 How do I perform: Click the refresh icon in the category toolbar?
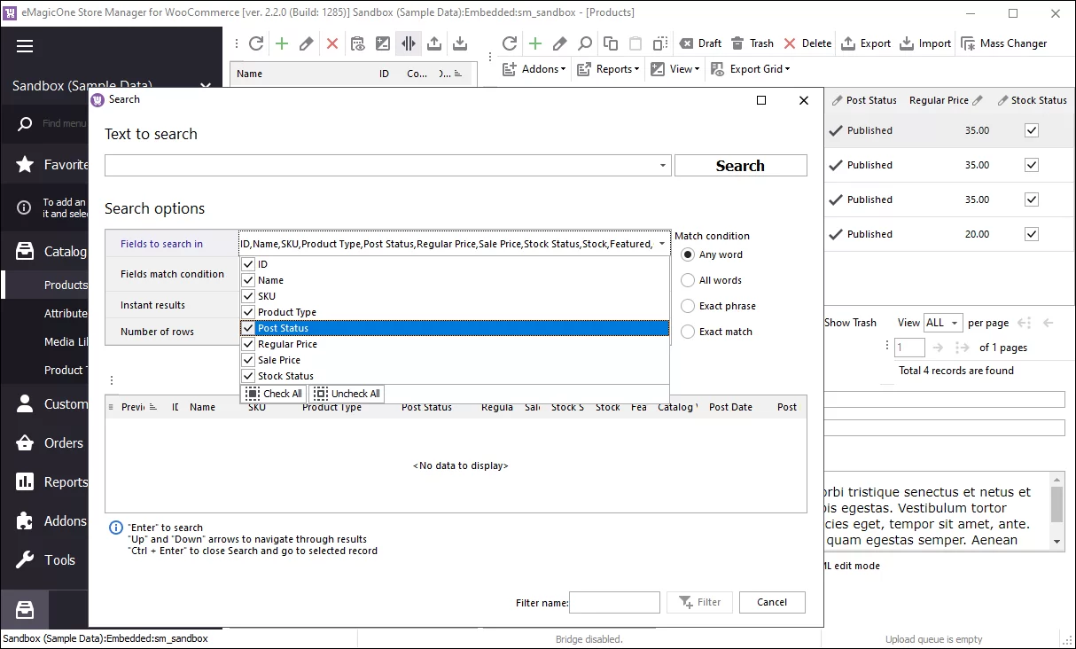point(255,43)
